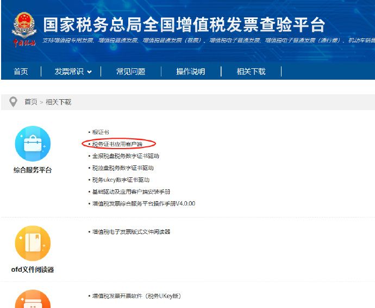Click the national tax emblem logo
The width and height of the screenshot is (375, 308).
point(24,29)
